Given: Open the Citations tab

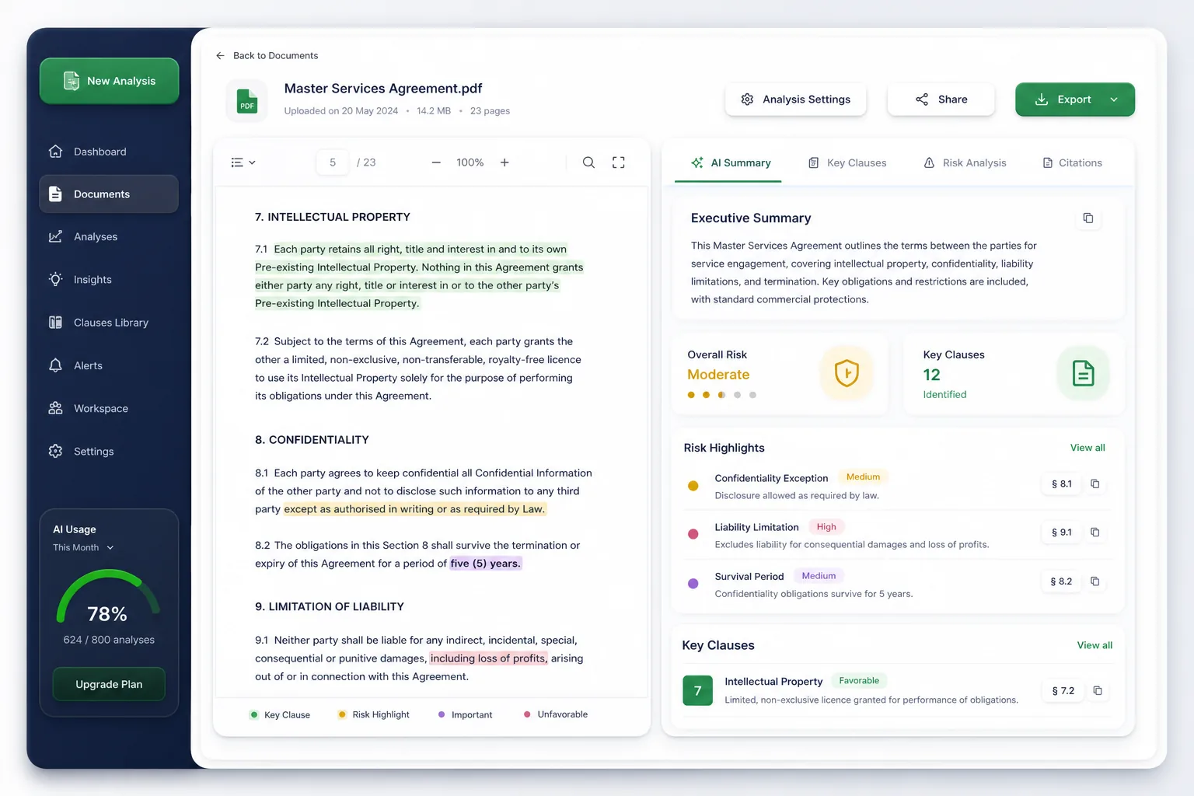Looking at the screenshot, I should (x=1072, y=163).
